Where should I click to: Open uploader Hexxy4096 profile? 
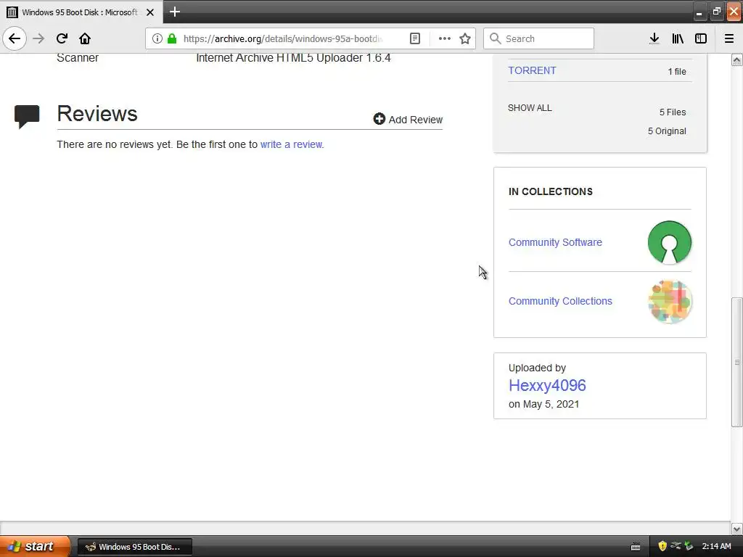pyautogui.click(x=547, y=386)
